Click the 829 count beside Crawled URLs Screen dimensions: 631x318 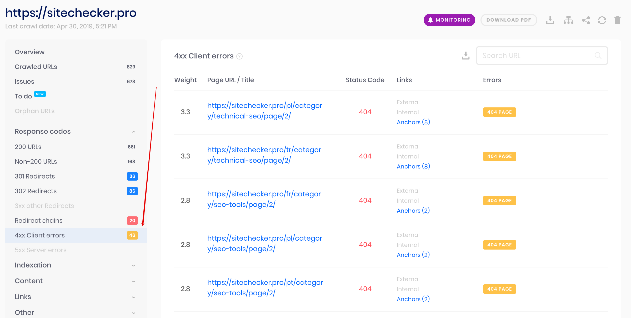pos(131,67)
